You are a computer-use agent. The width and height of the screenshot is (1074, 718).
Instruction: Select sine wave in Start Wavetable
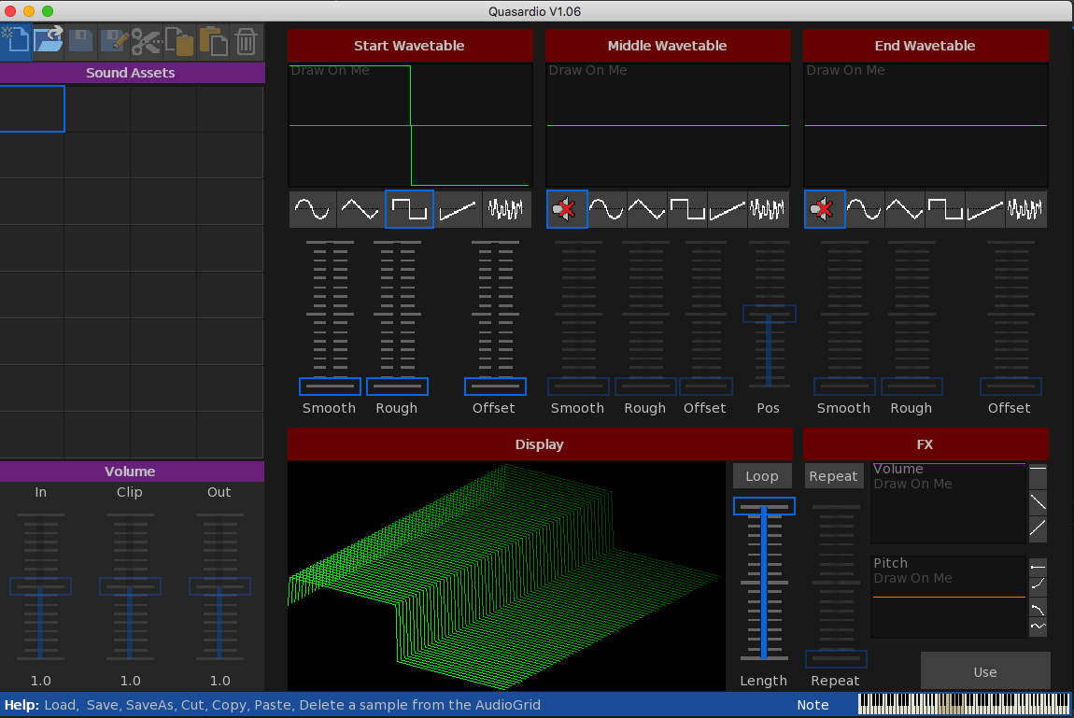pos(312,210)
